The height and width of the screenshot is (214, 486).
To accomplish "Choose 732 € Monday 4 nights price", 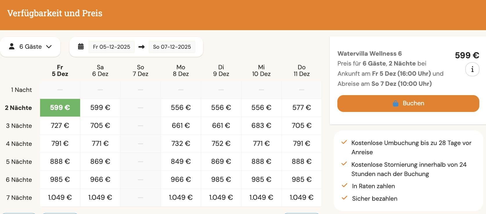I will tap(181, 144).
